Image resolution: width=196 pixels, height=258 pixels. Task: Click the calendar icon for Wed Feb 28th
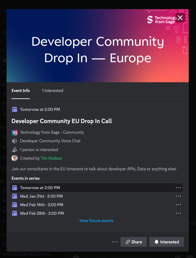[x=15, y=213]
